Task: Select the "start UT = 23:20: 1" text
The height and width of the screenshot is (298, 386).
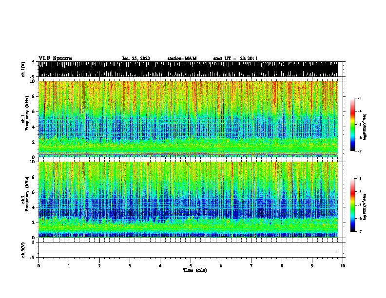Action: pos(235,58)
